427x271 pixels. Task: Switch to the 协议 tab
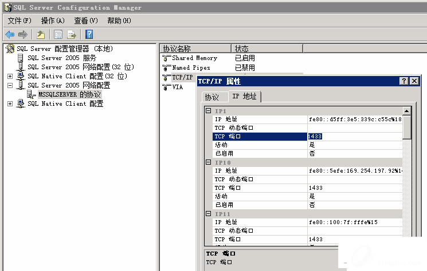click(212, 97)
